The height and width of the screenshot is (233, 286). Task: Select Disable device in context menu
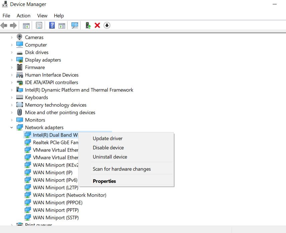point(108,148)
